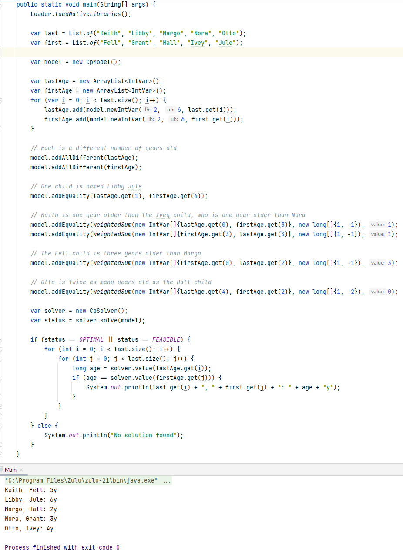403x553 pixels.
Task: Click the '} else {' line
Action: [x=44, y=426]
